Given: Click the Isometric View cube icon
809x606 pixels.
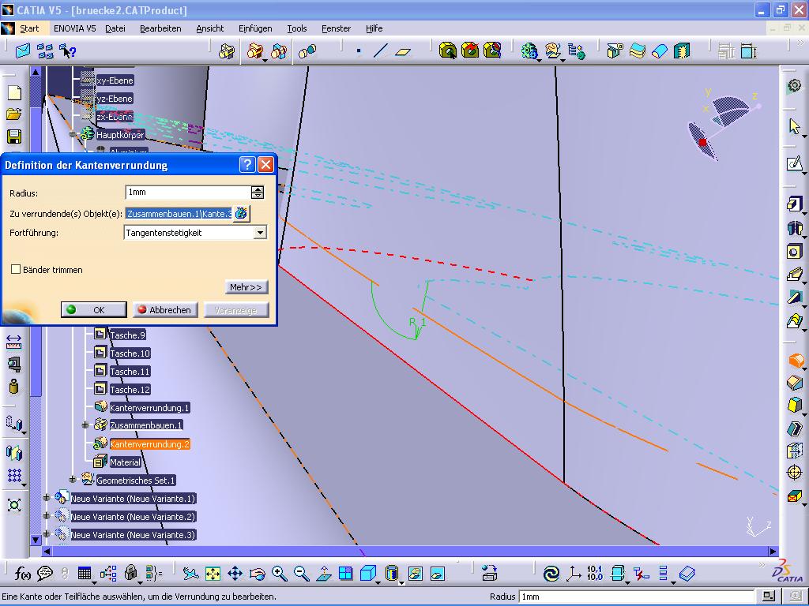Looking at the screenshot, I should click(x=368, y=573).
